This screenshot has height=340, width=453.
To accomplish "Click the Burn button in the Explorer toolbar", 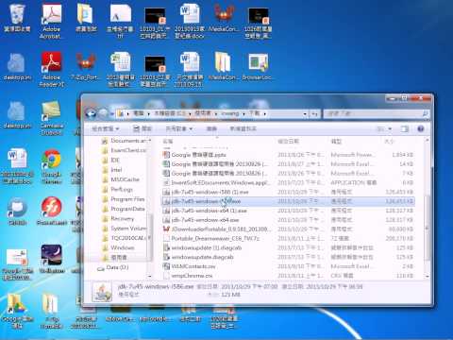I will coord(211,128).
